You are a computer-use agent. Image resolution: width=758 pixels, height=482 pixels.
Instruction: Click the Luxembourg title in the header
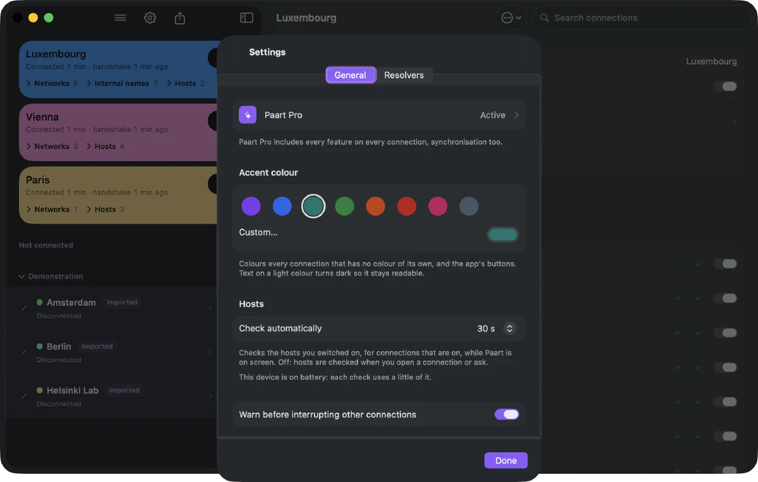pos(306,18)
